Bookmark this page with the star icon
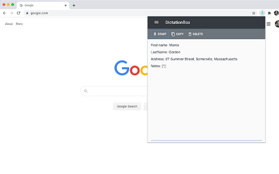The width and height of the screenshot is (279, 174). click(x=254, y=13)
